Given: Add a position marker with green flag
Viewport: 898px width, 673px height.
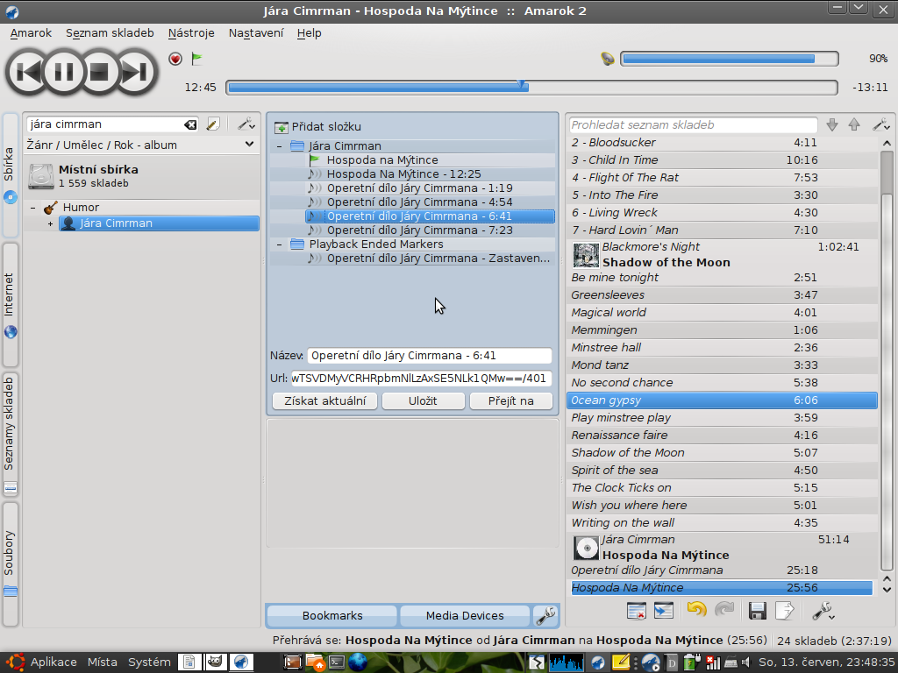Looking at the screenshot, I should [197, 59].
